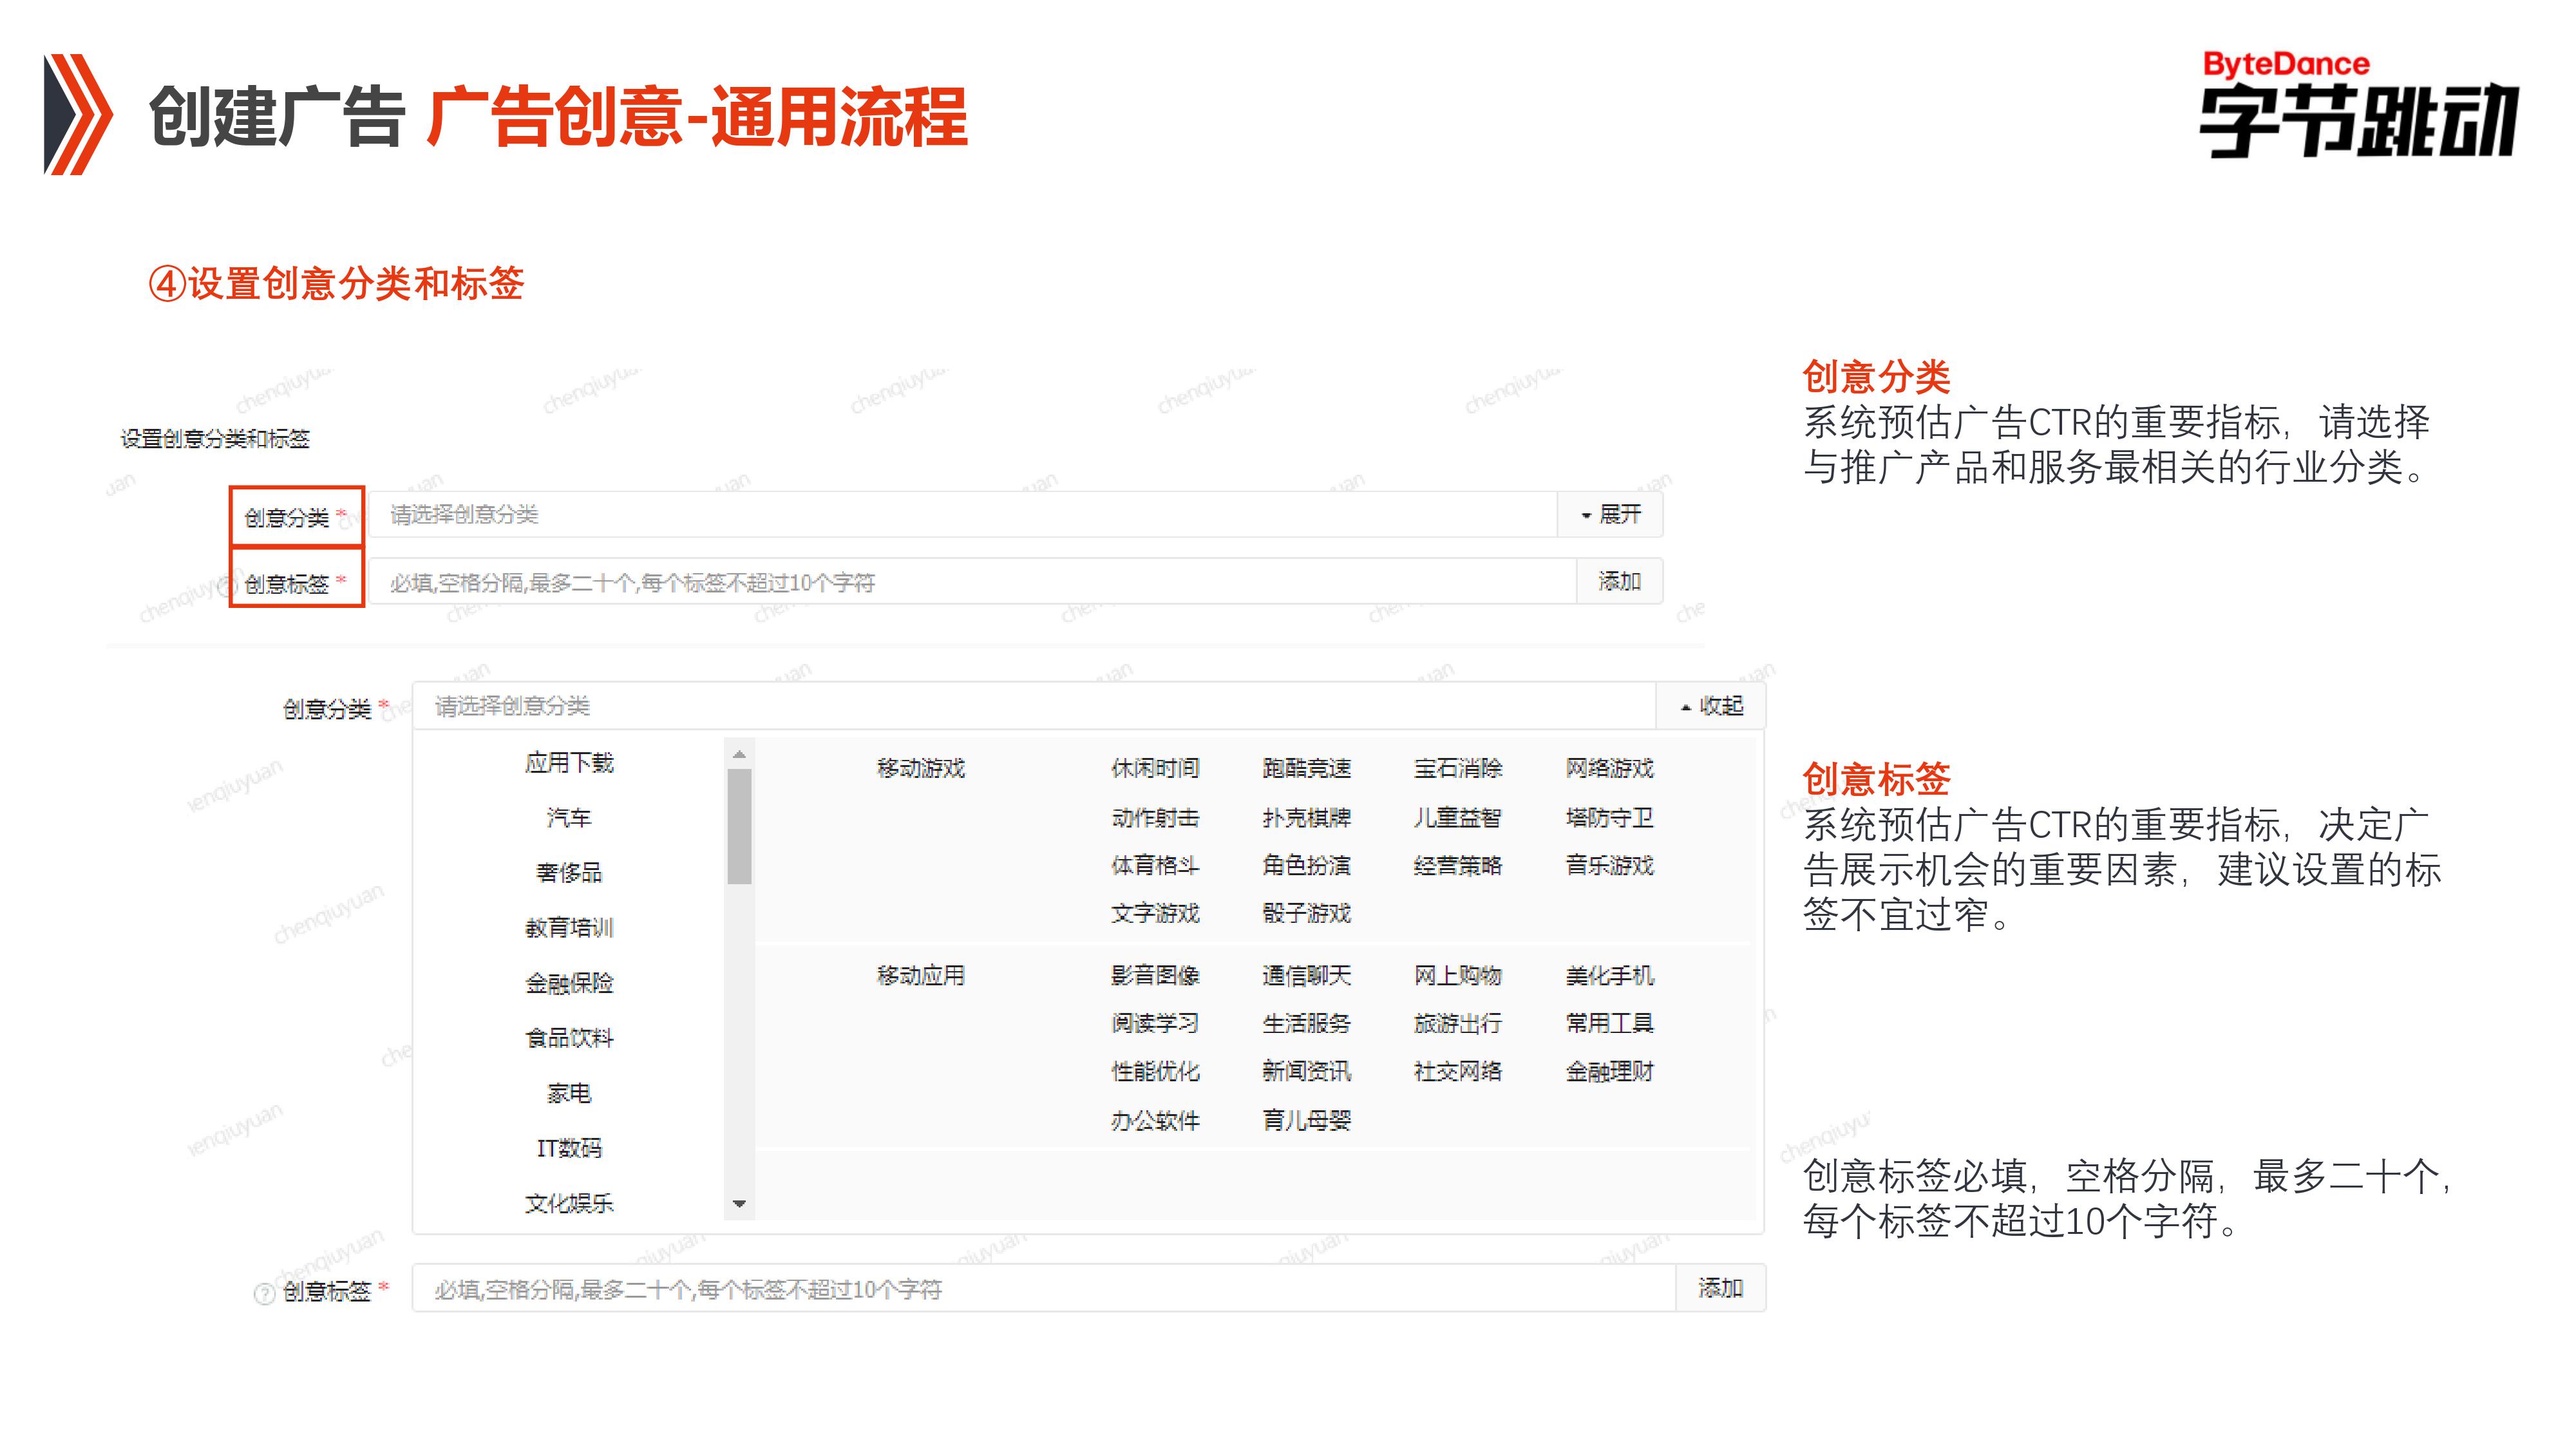The width and height of the screenshot is (2576, 1449).
Task: Choose 影音图像 under 移动应用
Action: [x=1155, y=975]
